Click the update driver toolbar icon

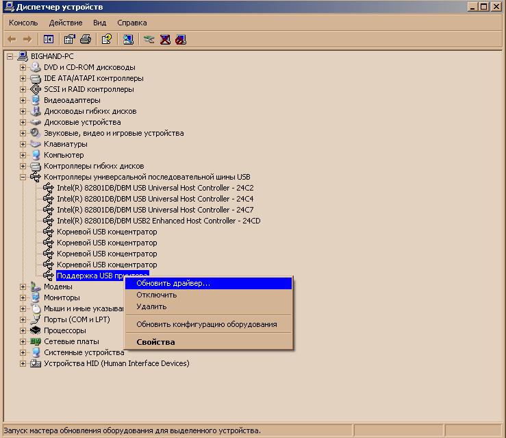coord(149,40)
